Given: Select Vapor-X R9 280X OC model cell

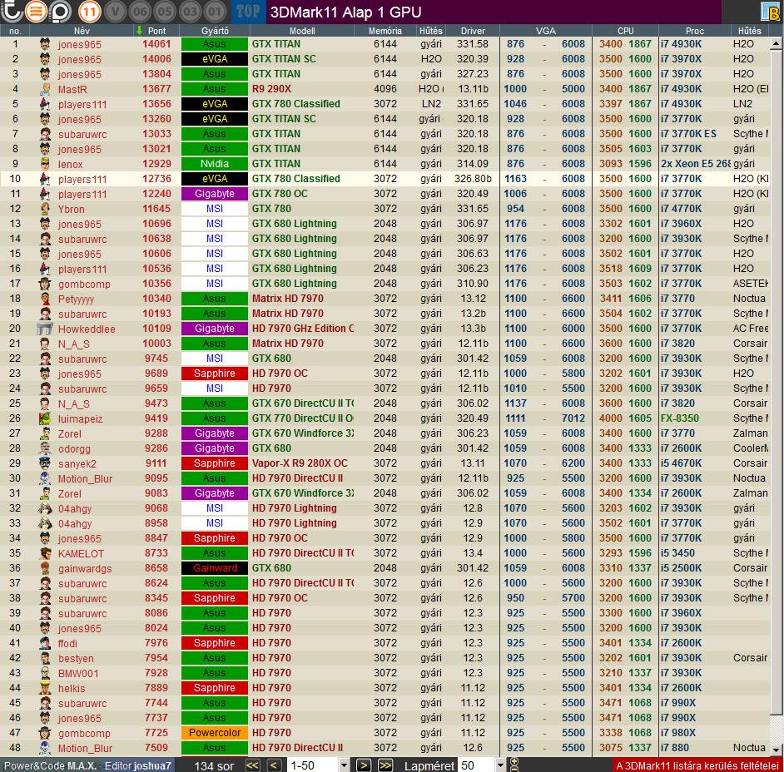Looking at the screenshot, I should 300,463.
